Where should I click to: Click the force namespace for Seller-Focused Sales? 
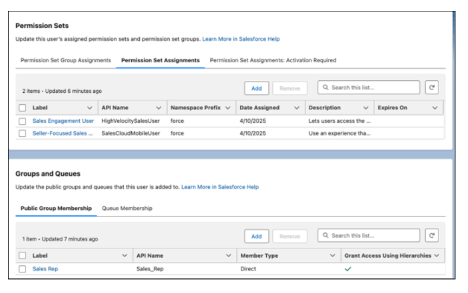(177, 133)
